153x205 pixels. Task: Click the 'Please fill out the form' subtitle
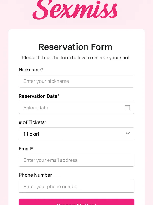[76, 58]
